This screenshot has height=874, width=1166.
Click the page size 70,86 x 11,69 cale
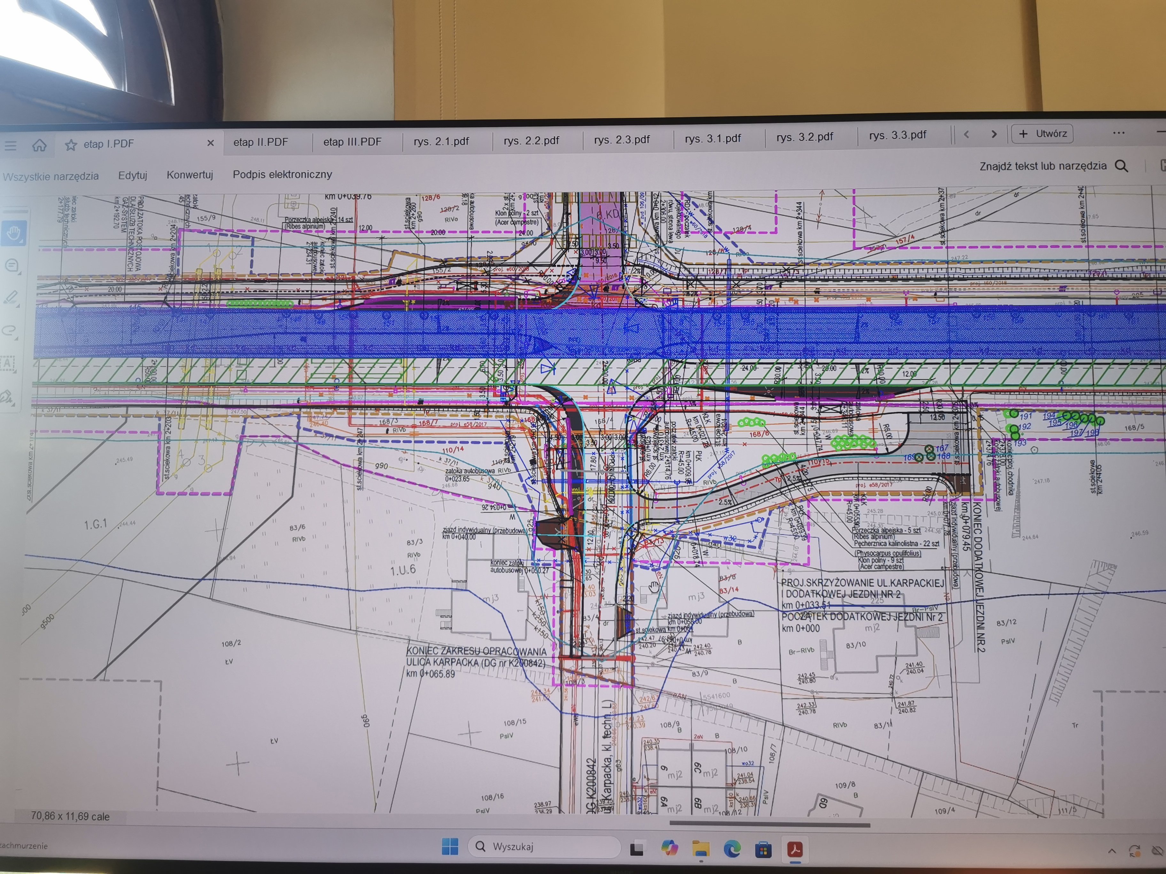click(70, 816)
